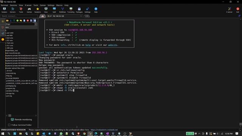Screen dimensions: 242x136
Task: Select the anaconda.log file
Action: pos(11,73)
